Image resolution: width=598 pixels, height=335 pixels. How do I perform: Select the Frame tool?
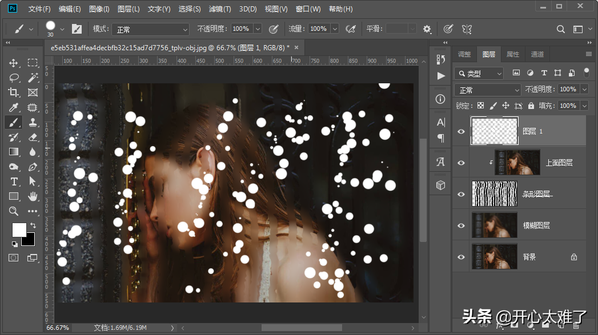33,92
